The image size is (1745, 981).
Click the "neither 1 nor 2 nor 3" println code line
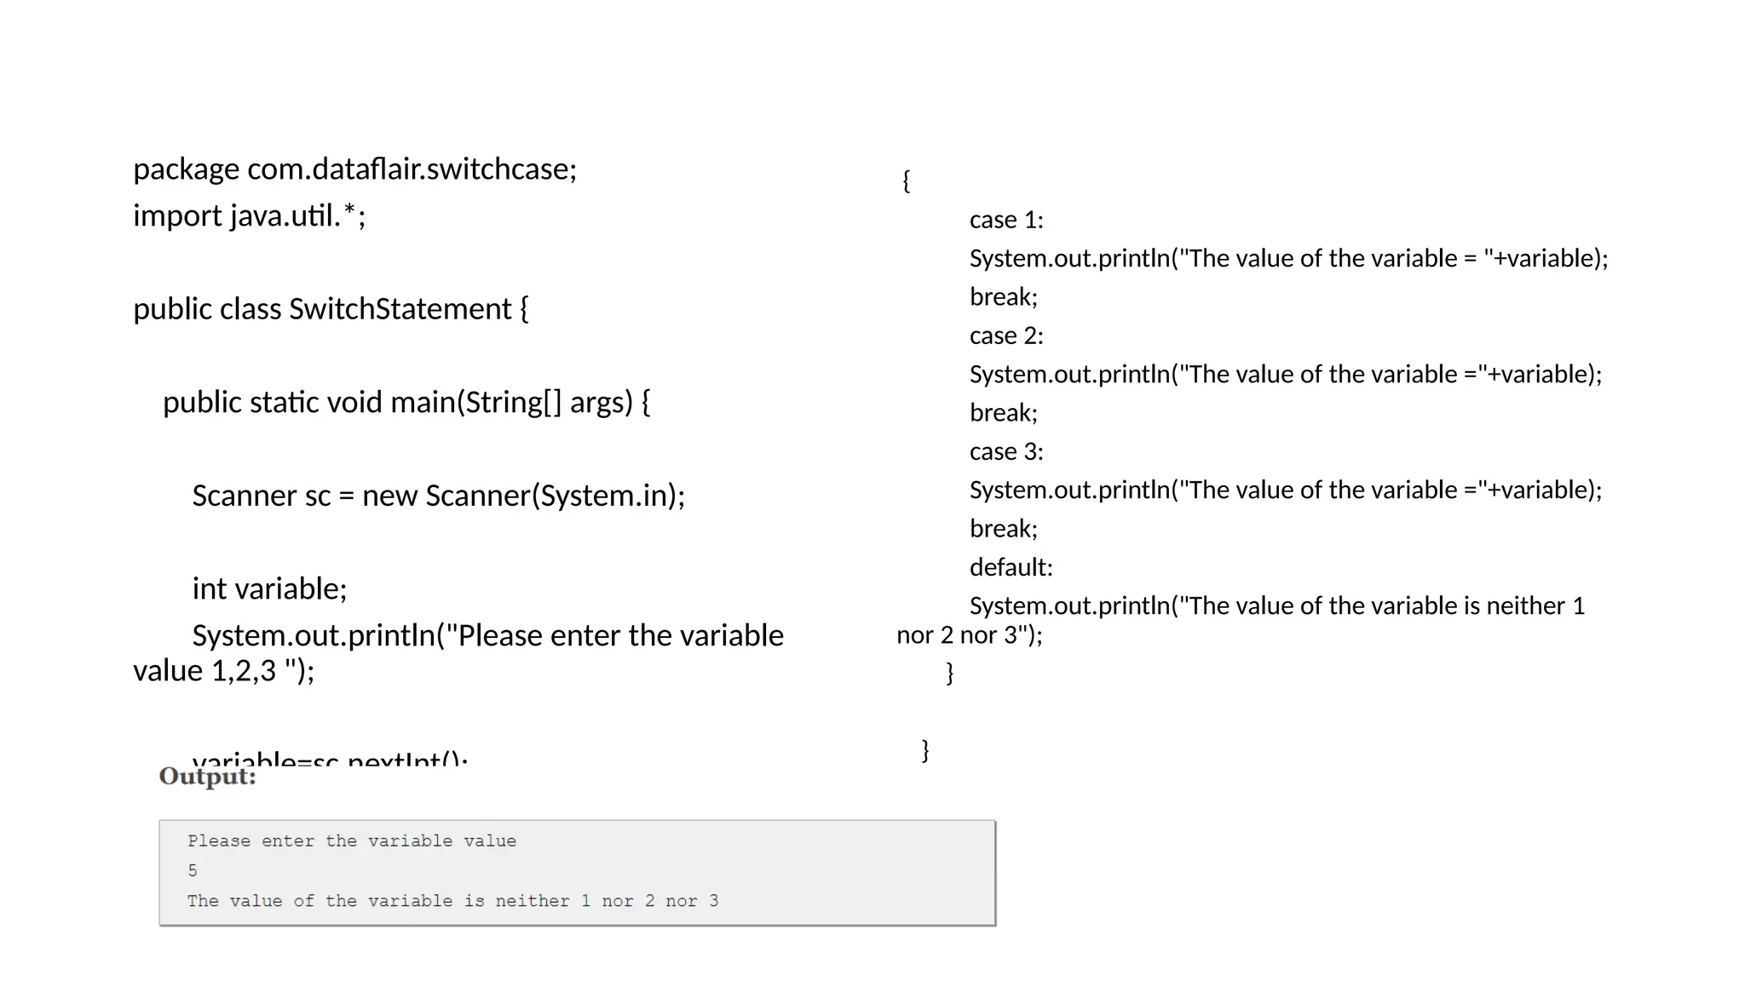pyautogui.click(x=1276, y=605)
